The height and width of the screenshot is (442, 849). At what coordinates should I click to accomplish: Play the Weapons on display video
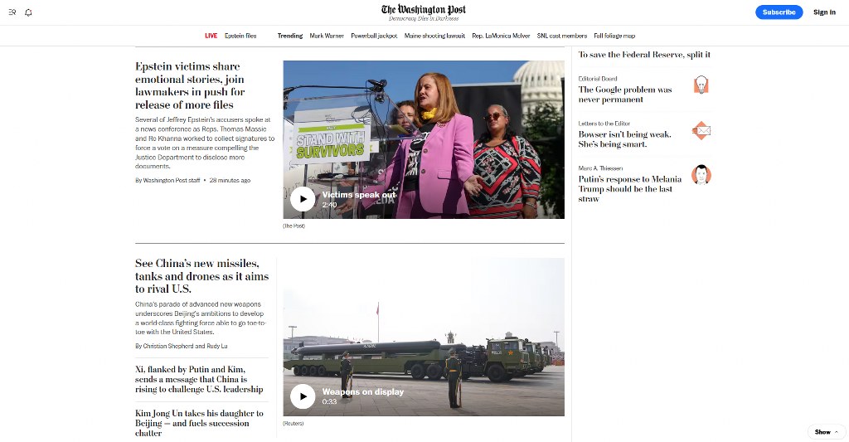303,396
